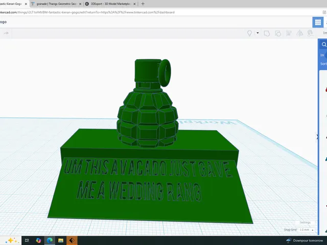
Task: Open the Windows Task View icon
Action: click(27, 240)
